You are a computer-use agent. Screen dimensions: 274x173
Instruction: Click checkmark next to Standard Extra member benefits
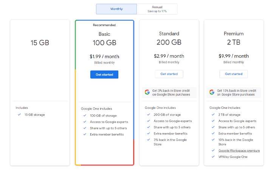[149, 133]
